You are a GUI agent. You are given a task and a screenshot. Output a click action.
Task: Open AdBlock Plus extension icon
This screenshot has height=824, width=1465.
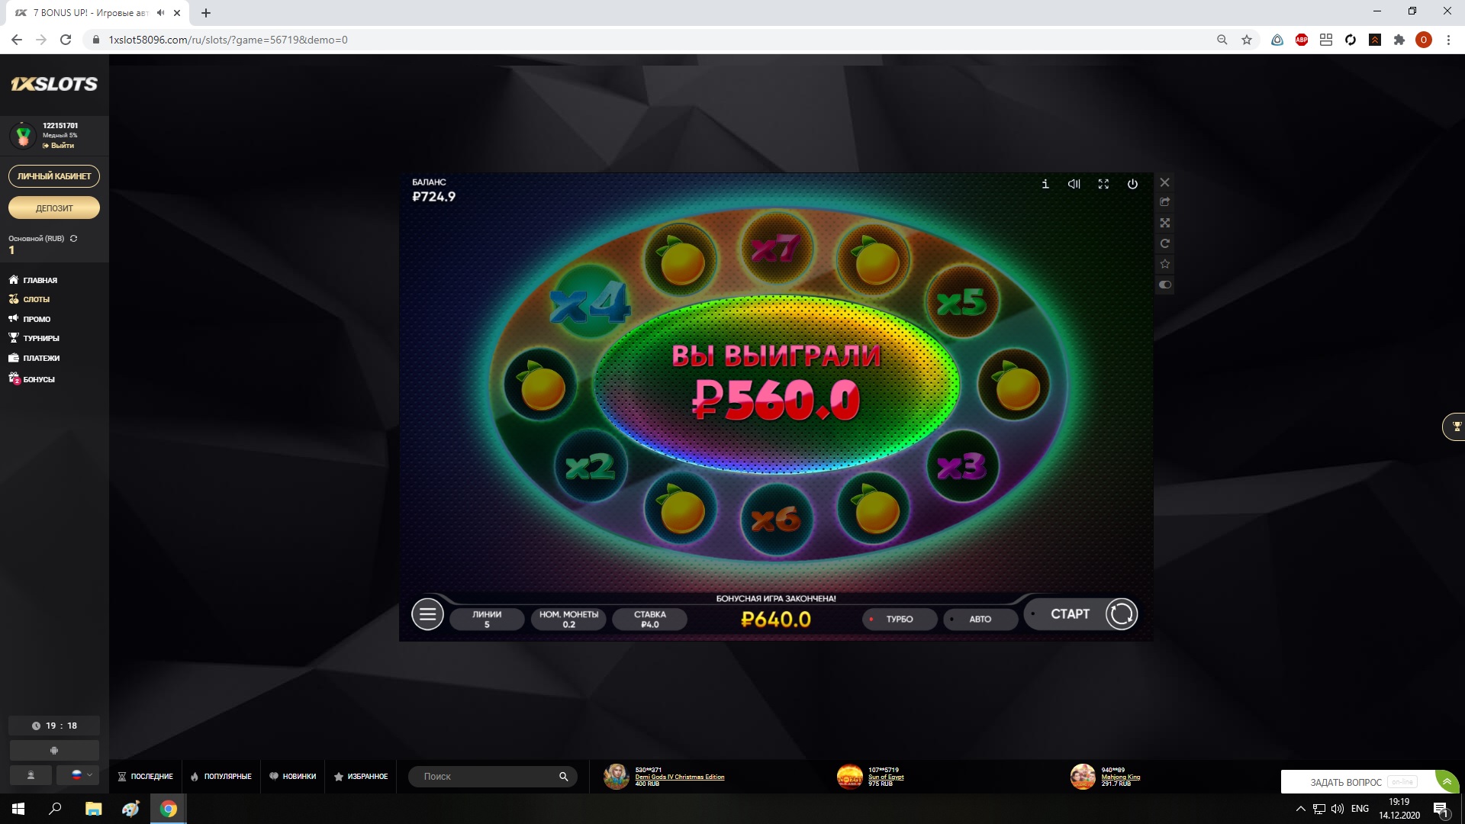tap(1302, 40)
